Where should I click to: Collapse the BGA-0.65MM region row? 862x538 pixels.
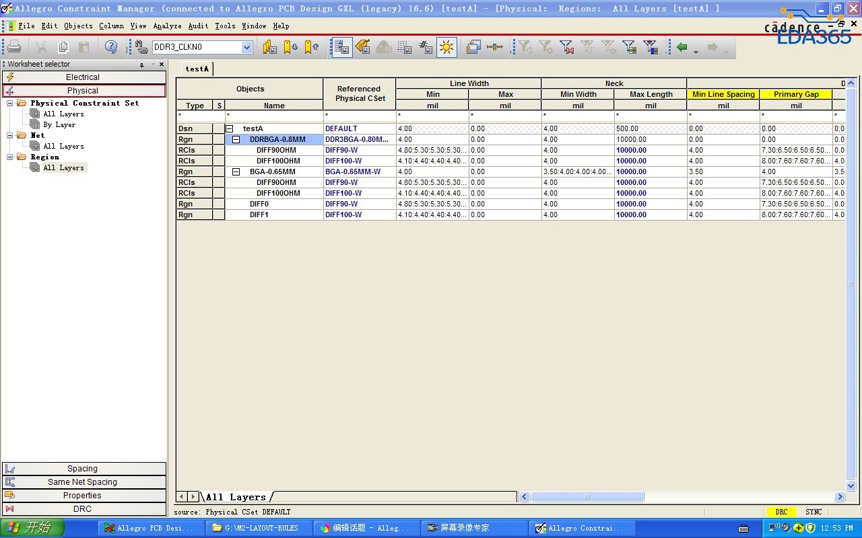click(x=236, y=171)
